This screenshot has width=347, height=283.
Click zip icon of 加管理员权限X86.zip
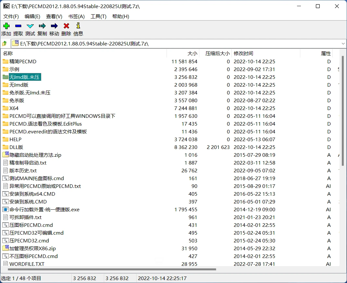5,248
